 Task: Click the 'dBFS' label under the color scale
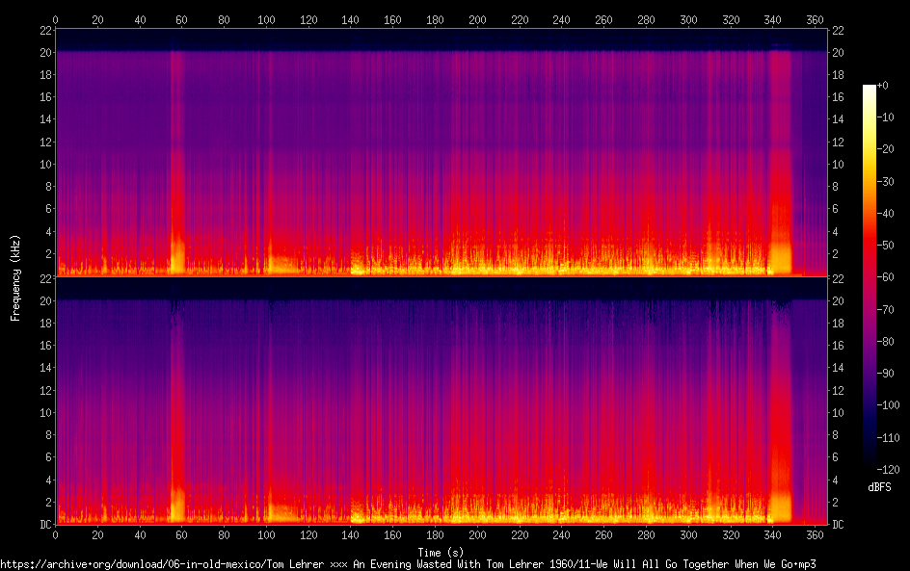click(x=878, y=487)
